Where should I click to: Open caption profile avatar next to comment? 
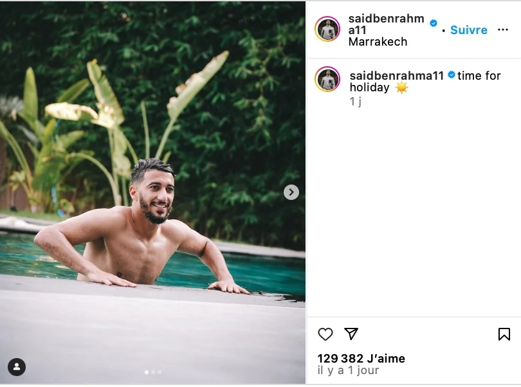click(327, 79)
